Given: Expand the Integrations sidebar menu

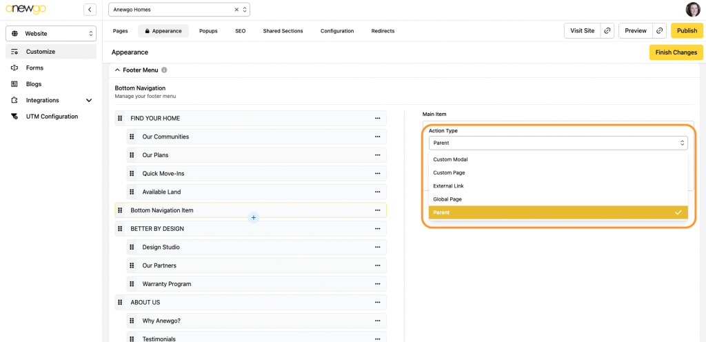Looking at the screenshot, I should 88,101.
